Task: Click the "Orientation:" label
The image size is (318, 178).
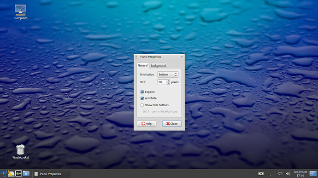Action: [x=147, y=75]
